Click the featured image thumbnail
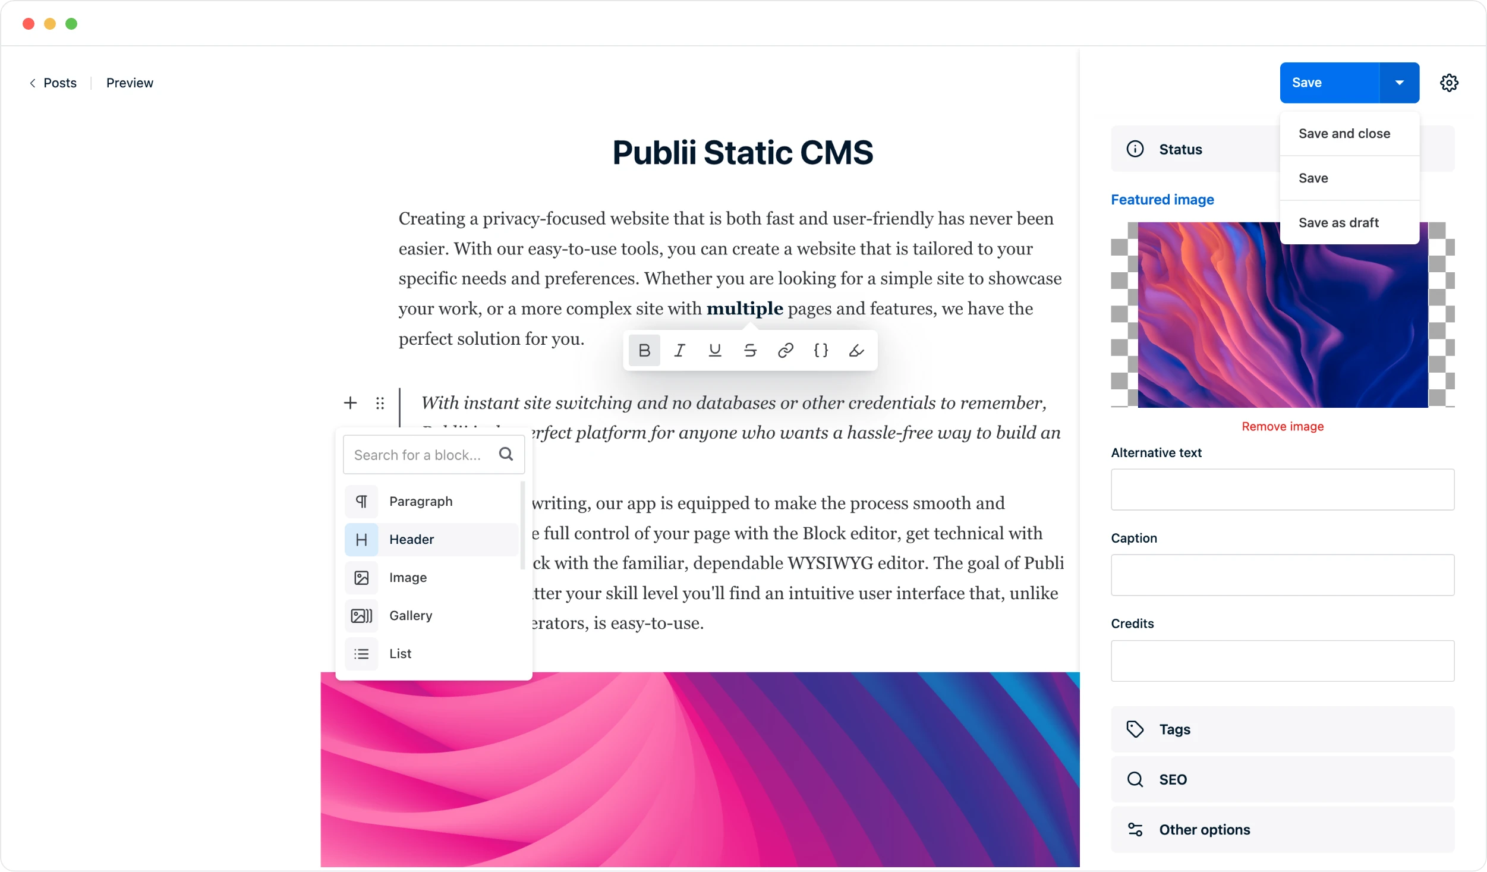The image size is (1487, 872). click(x=1284, y=314)
